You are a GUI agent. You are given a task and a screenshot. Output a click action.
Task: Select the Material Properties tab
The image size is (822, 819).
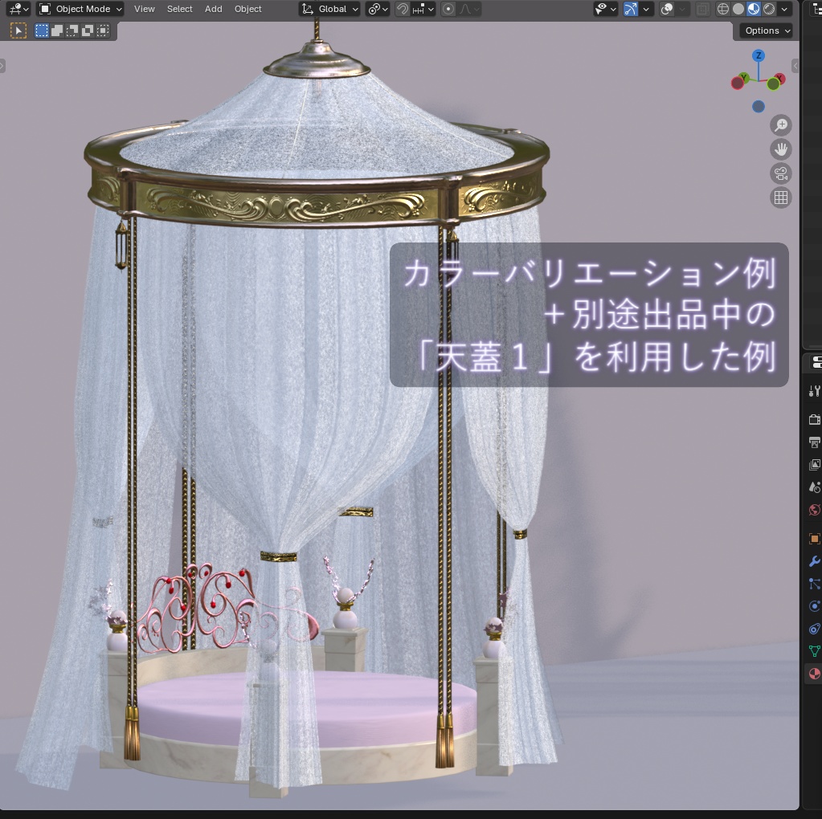(x=814, y=673)
